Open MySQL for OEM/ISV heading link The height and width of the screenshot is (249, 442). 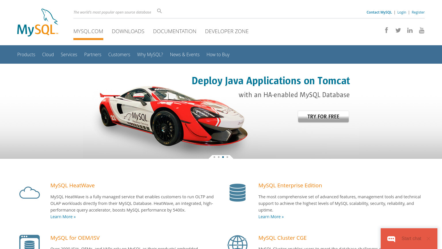click(75, 238)
